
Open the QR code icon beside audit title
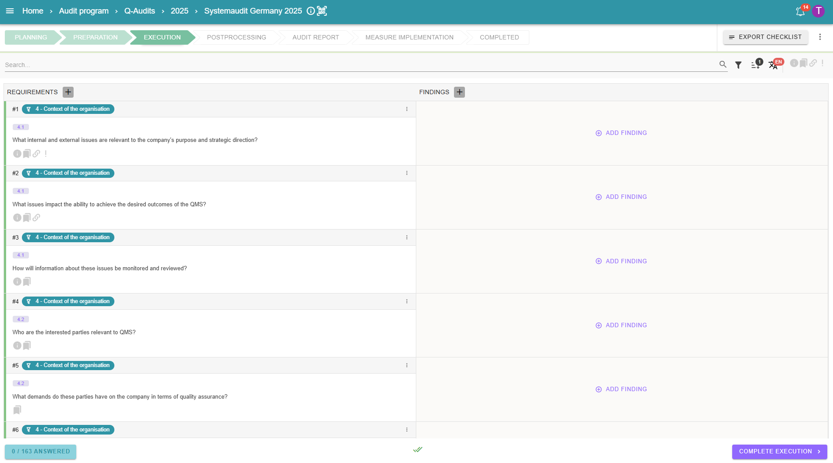[x=322, y=11]
